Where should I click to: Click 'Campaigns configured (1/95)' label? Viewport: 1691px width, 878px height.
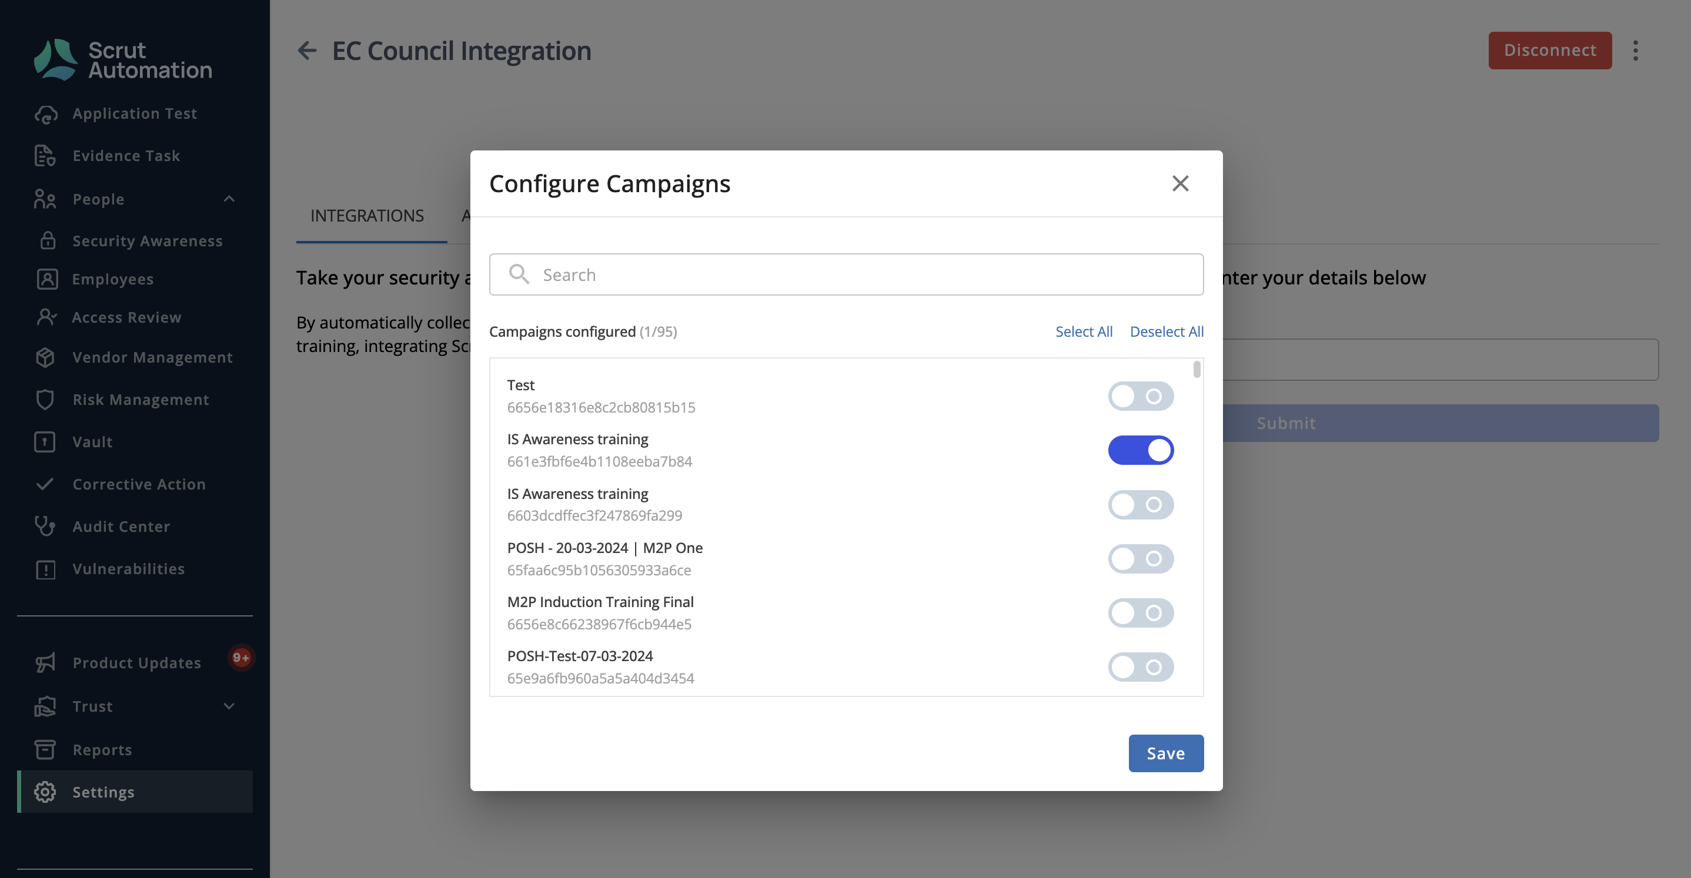(x=583, y=331)
